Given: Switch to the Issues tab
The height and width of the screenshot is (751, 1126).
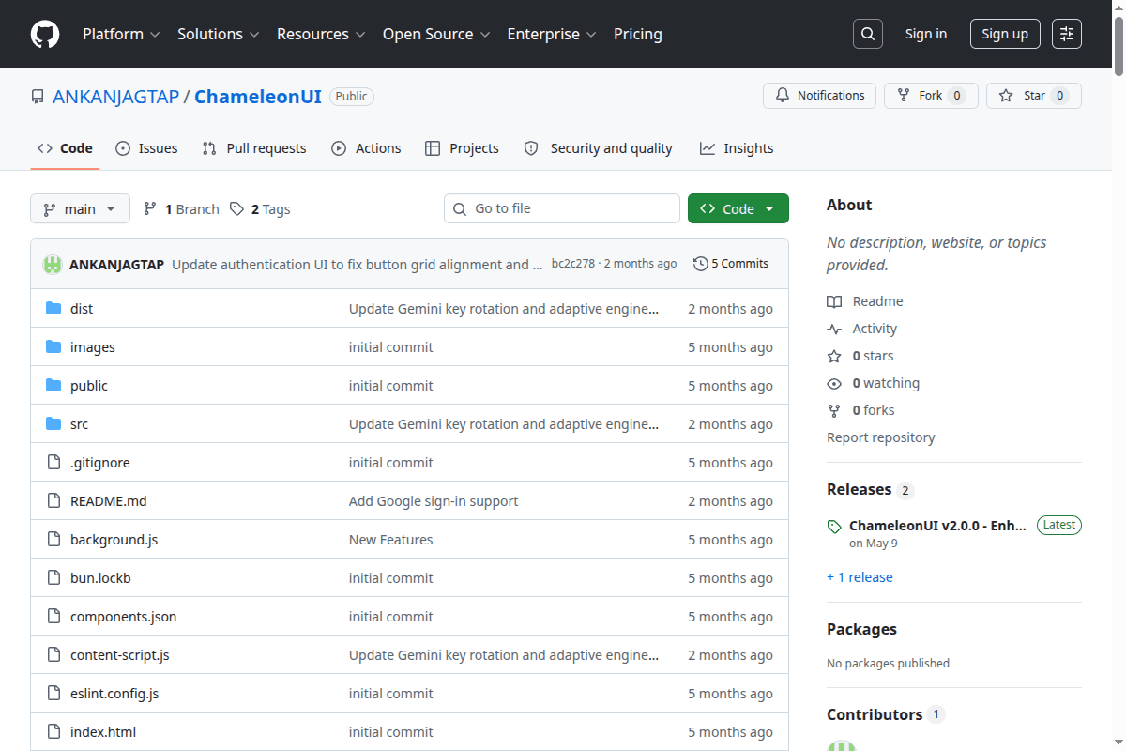Looking at the screenshot, I should click(146, 148).
